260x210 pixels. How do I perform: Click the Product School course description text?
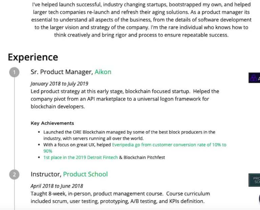[120, 198]
